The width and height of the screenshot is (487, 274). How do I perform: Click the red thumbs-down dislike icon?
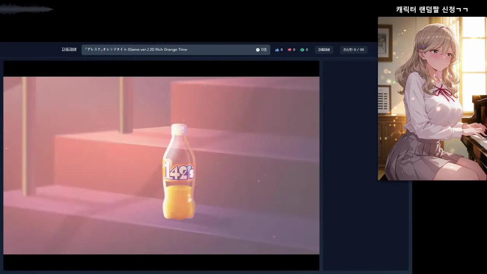tap(290, 50)
